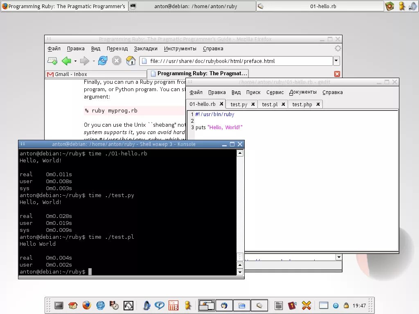Open back-history dropdown next to green arrow

point(75,61)
